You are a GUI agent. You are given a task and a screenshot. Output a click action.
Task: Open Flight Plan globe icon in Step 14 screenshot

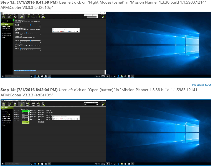click(x=9, y=104)
